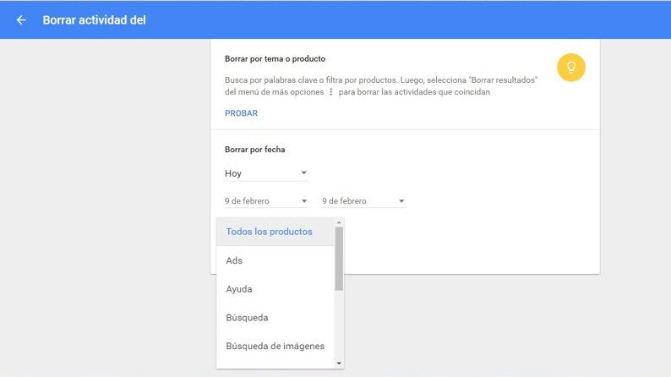
Task: Choose "Búsqueda de imágenes" option
Action: coord(275,346)
